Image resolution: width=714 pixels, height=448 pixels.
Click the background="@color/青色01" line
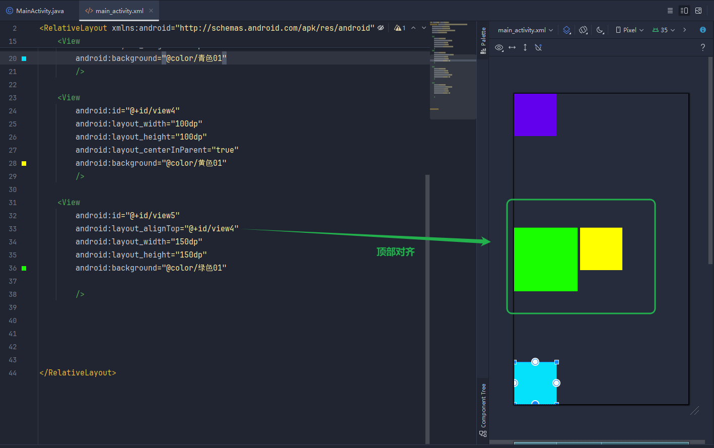click(151, 58)
